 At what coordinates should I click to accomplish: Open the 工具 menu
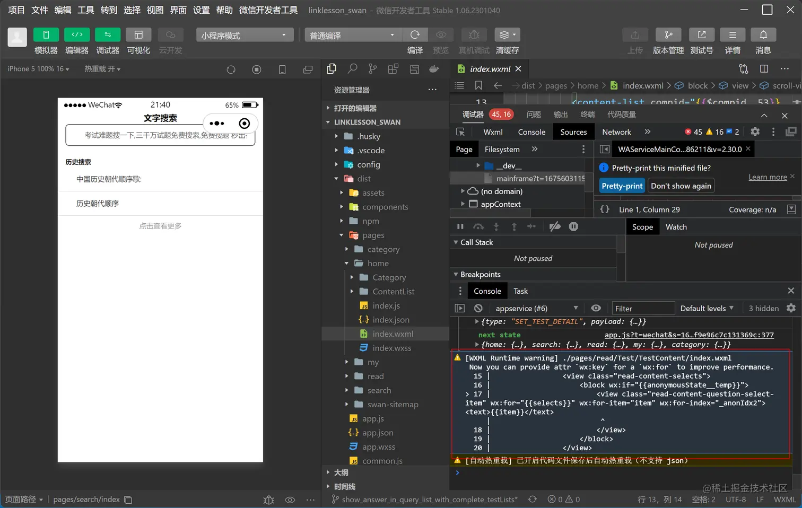click(86, 10)
